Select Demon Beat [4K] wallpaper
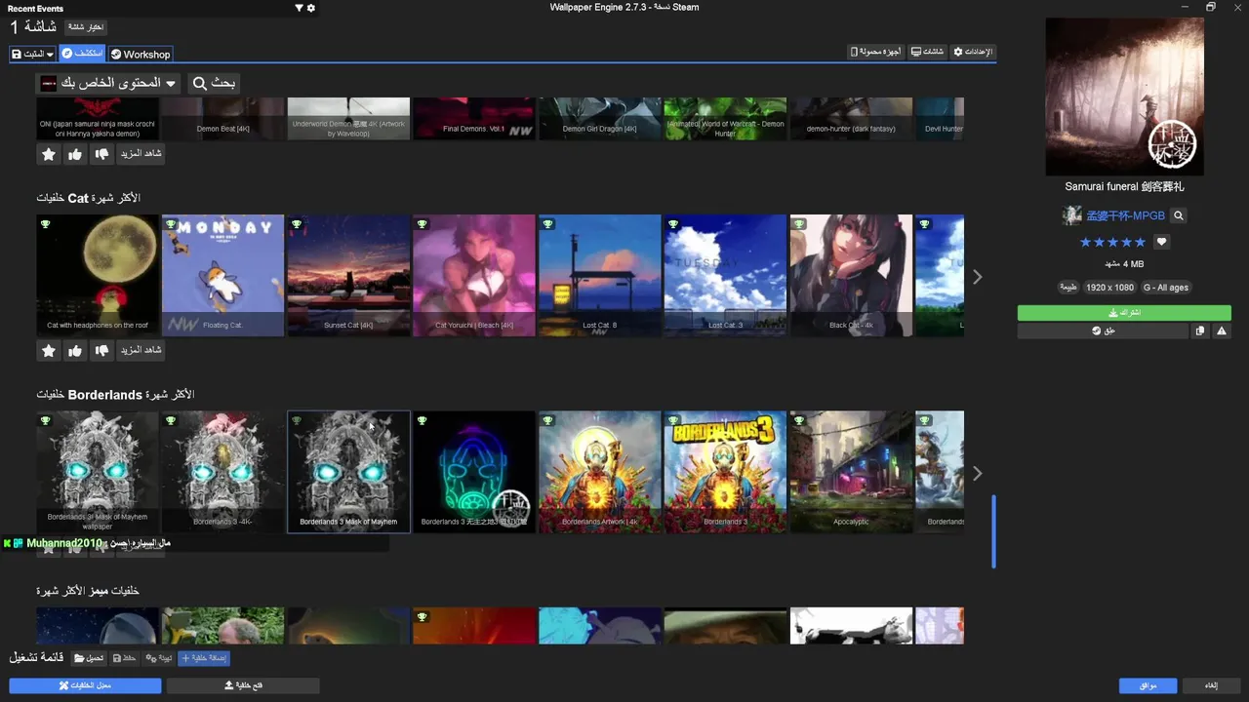Image resolution: width=1249 pixels, height=702 pixels. [x=222, y=119]
